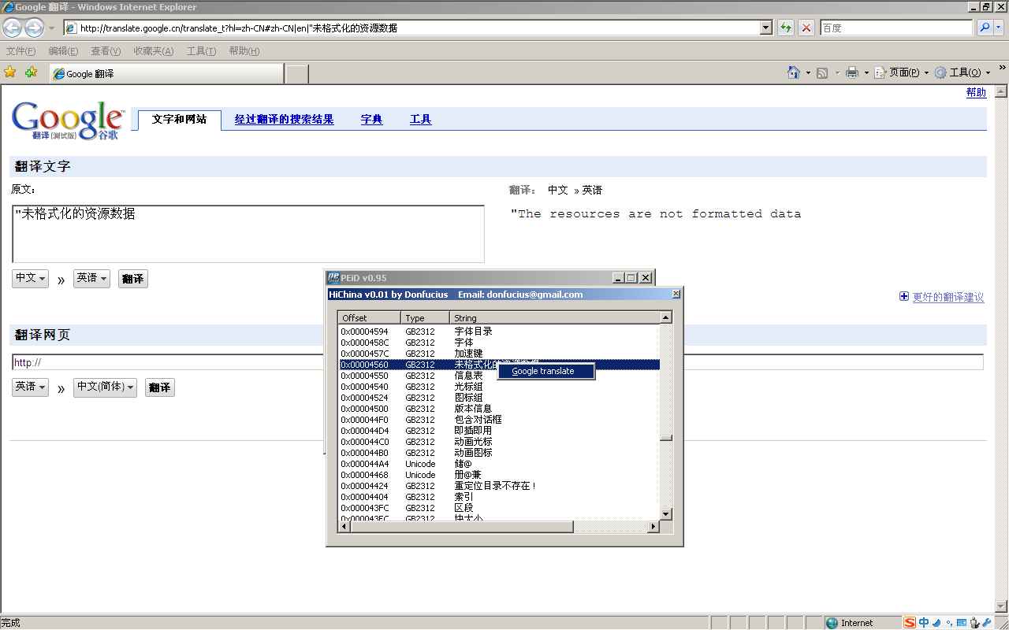Image resolution: width=1009 pixels, height=630 pixels.
Task: Open the 帮助(H) menu
Action: (x=244, y=51)
